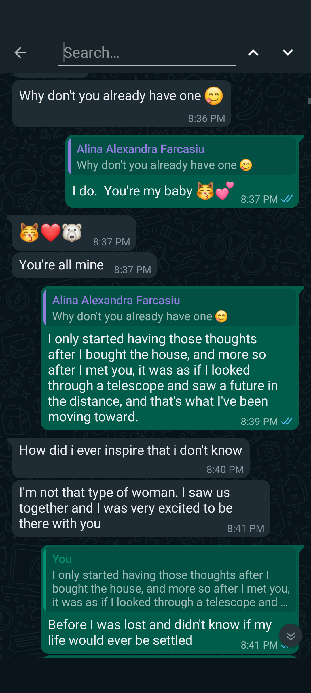Screen dimensions: 311x693
Task: Tap the yummy face emoji in first message
Action: (214, 96)
